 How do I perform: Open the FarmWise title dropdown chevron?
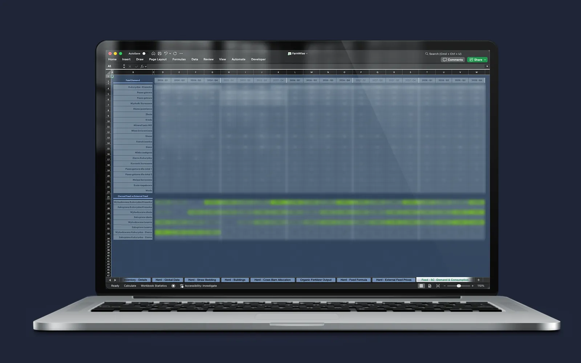tap(307, 53)
